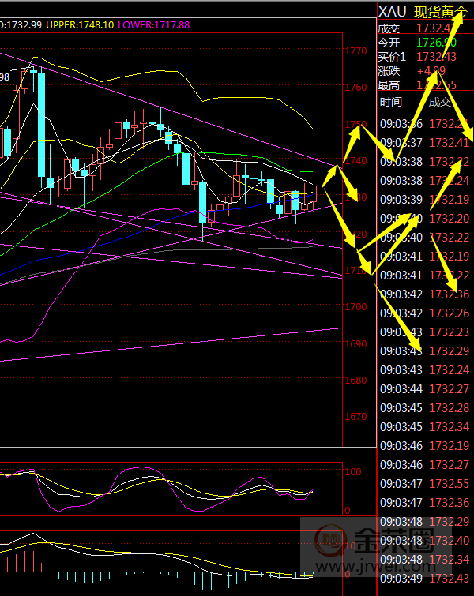This screenshot has width=474, height=596.
Task: Select the tick row priced 1732.55
Action: [x=425, y=483]
